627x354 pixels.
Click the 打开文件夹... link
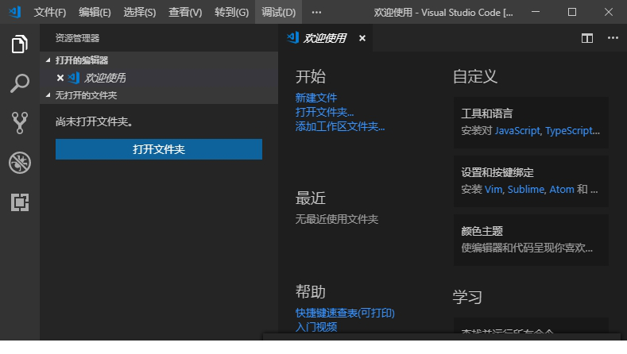tap(324, 112)
